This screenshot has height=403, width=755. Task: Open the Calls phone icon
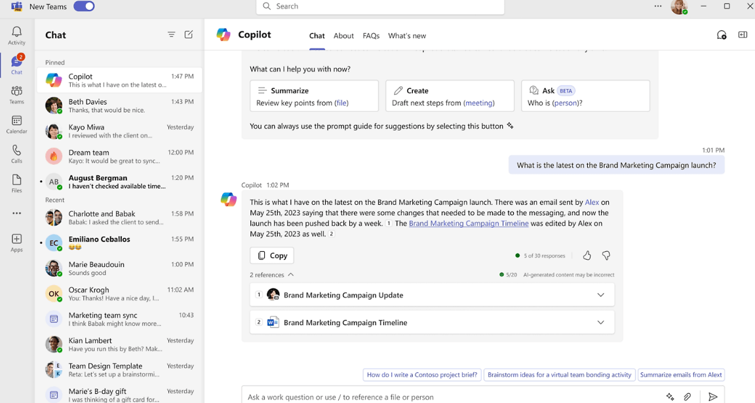coord(16,154)
